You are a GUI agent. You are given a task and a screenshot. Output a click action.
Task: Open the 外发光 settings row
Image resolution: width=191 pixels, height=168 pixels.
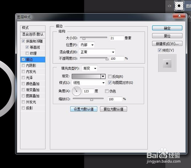pyautogui.click(x=33, y=102)
